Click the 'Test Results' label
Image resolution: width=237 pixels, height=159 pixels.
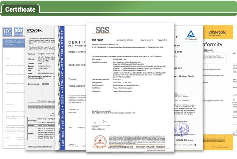[x=96, y=91]
